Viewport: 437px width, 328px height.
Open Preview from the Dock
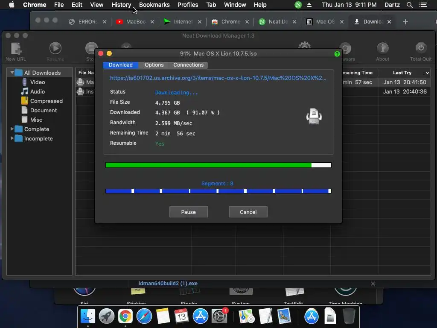[x=284, y=316]
